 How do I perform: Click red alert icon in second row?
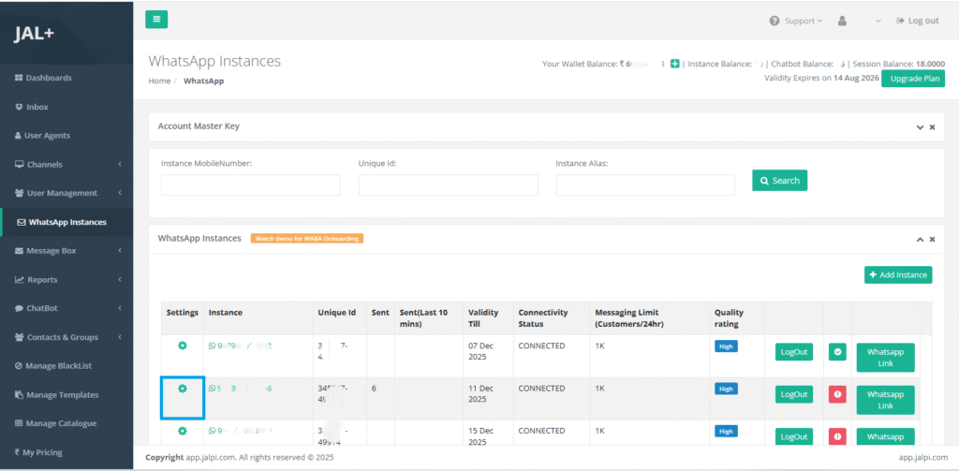836,394
